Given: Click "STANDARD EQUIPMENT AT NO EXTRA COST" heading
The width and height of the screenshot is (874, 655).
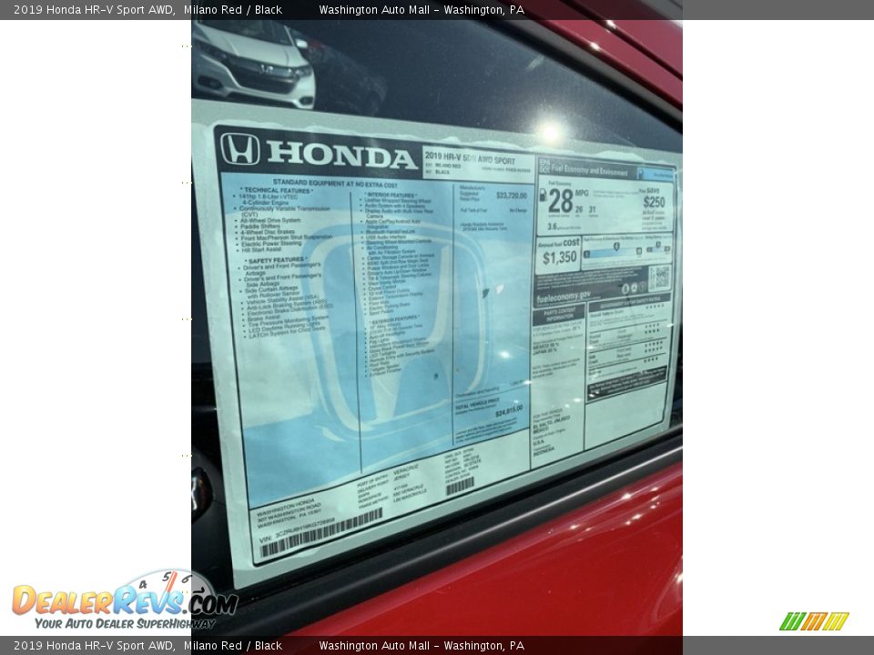Looking at the screenshot, I should click(335, 183).
